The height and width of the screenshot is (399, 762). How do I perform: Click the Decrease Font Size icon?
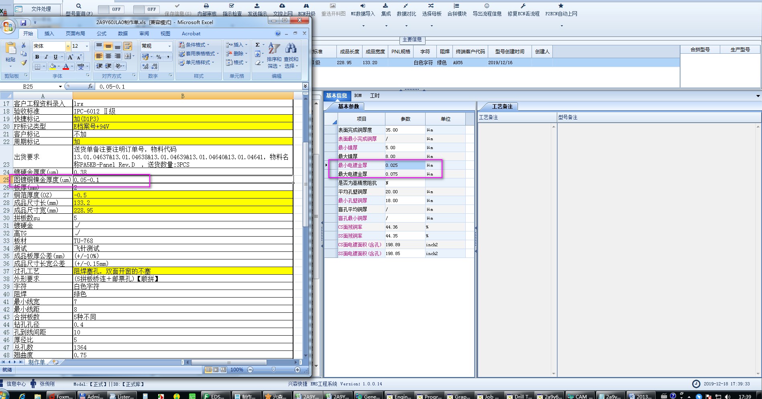click(x=79, y=57)
